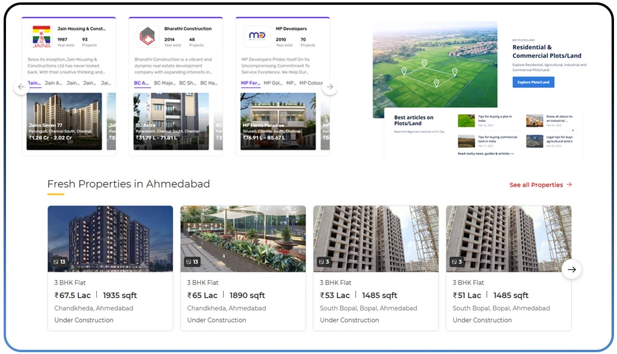Click the camera icon on the 1890 sqft flat

[188, 261]
